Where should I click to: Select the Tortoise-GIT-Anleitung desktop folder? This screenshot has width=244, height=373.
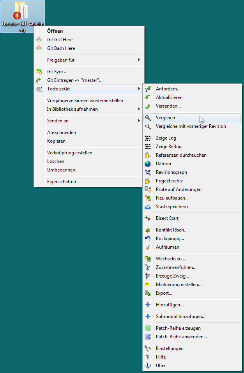coord(22,17)
